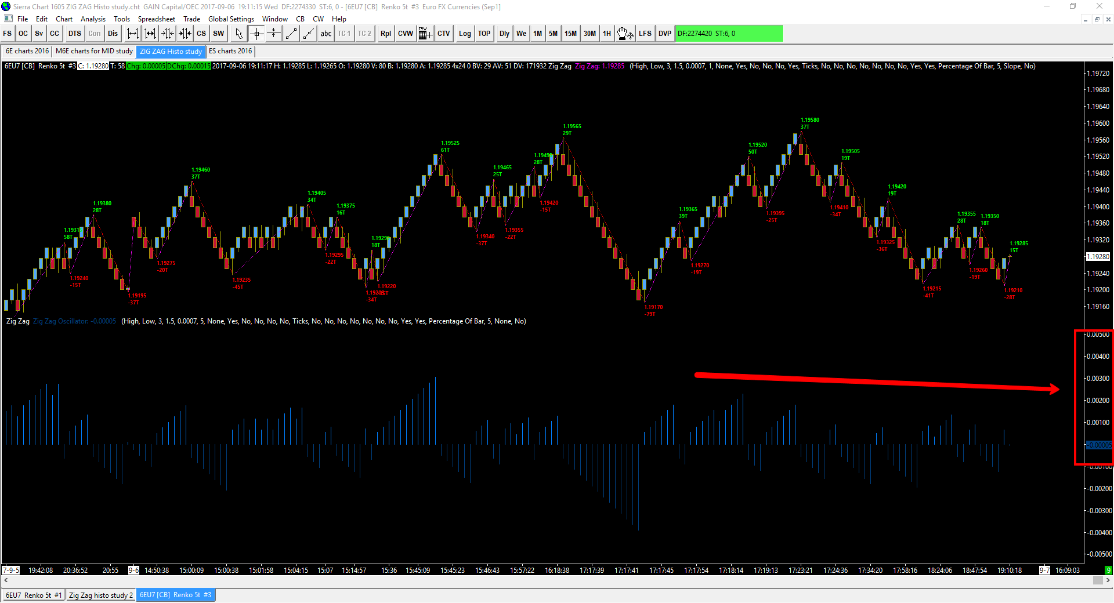The height and width of the screenshot is (603, 1114).
Task: Click the fourth spacing icon with inward arrows
Action: click(x=185, y=34)
